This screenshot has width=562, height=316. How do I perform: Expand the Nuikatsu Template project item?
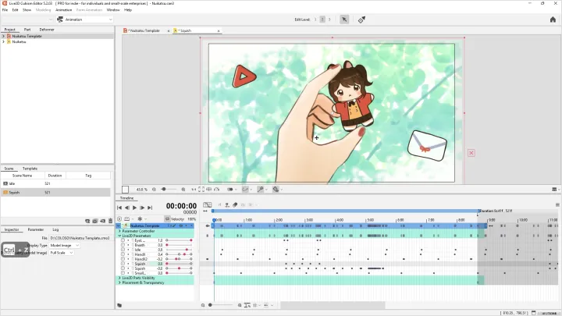[4, 36]
